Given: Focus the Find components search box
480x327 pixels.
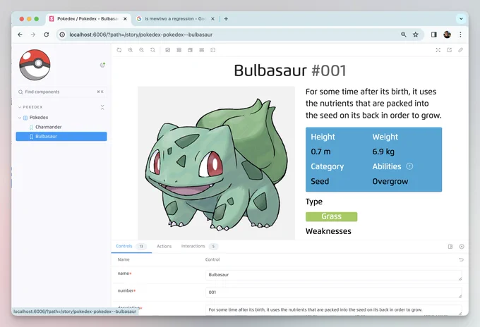Looking at the screenshot, I should click(x=61, y=92).
